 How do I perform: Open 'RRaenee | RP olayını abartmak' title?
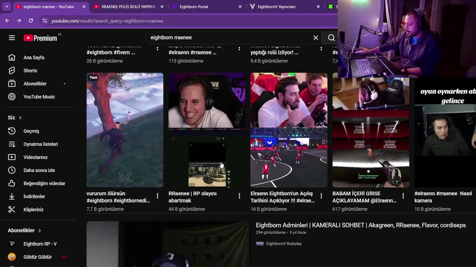tap(193, 197)
